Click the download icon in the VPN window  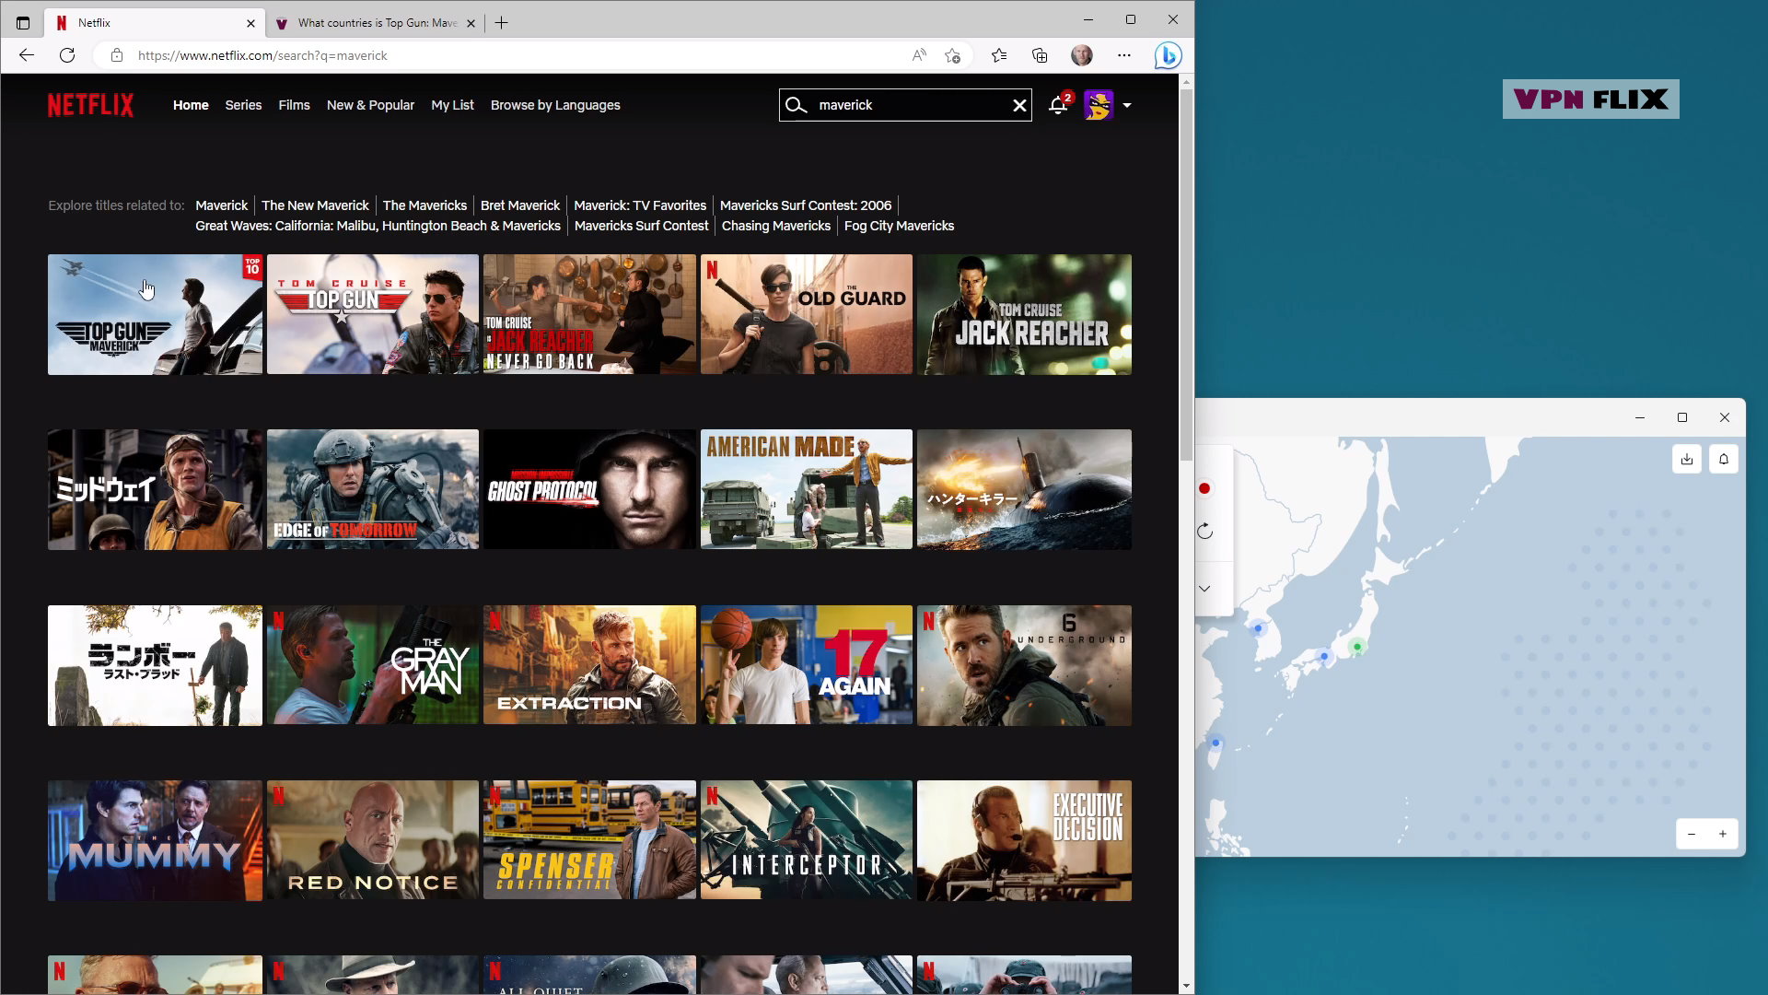tap(1687, 458)
